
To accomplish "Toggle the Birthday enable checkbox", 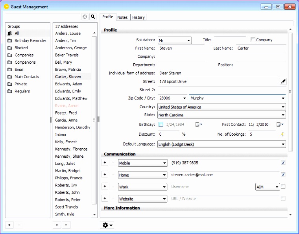I will coord(161,124).
